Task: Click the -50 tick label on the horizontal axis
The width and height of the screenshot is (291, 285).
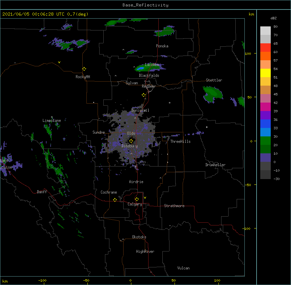Action: pyautogui.click(x=86, y=280)
